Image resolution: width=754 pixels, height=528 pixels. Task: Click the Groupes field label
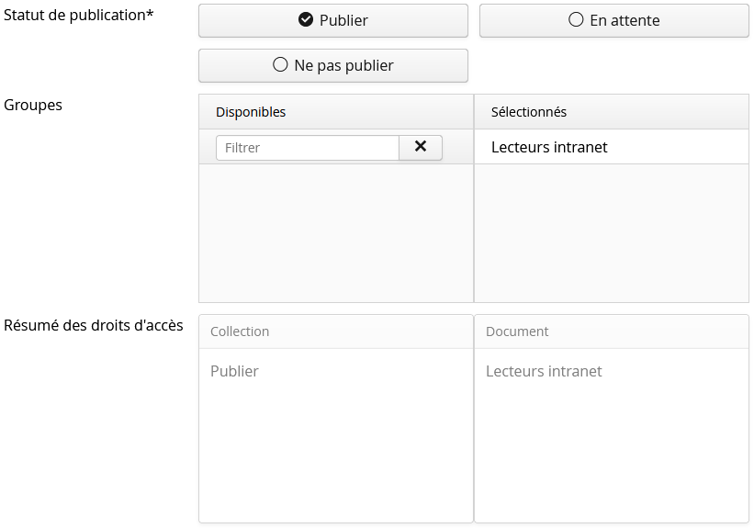point(33,105)
